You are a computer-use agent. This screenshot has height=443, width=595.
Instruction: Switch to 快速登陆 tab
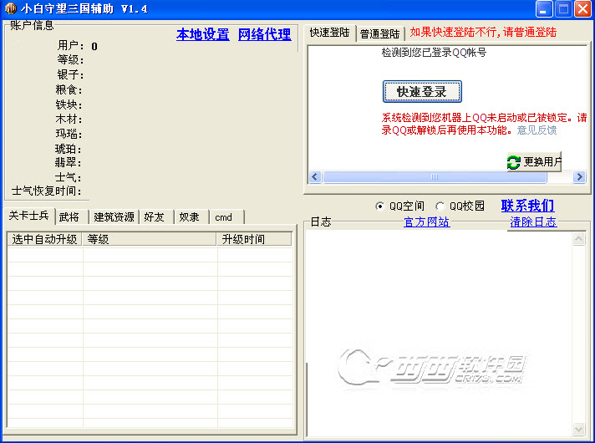tap(329, 33)
